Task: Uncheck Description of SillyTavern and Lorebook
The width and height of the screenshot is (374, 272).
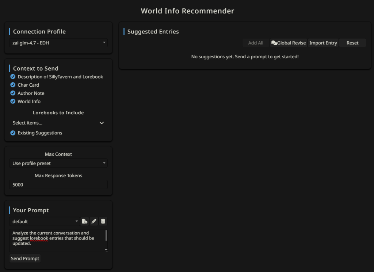Action: pyautogui.click(x=13, y=77)
